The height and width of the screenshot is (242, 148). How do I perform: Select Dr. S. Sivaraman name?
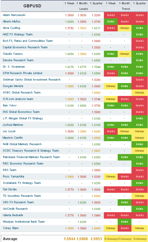(14, 67)
